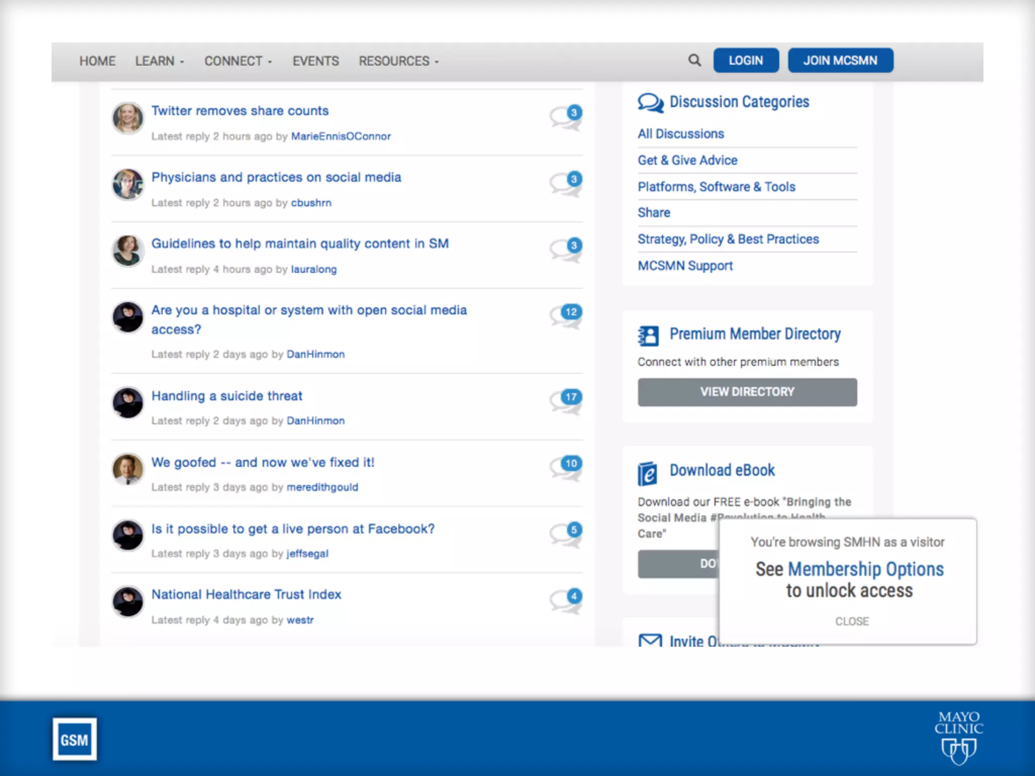Click the VIEW DIRECTORY button
Viewport: 1035px width, 776px height.
[x=747, y=392]
